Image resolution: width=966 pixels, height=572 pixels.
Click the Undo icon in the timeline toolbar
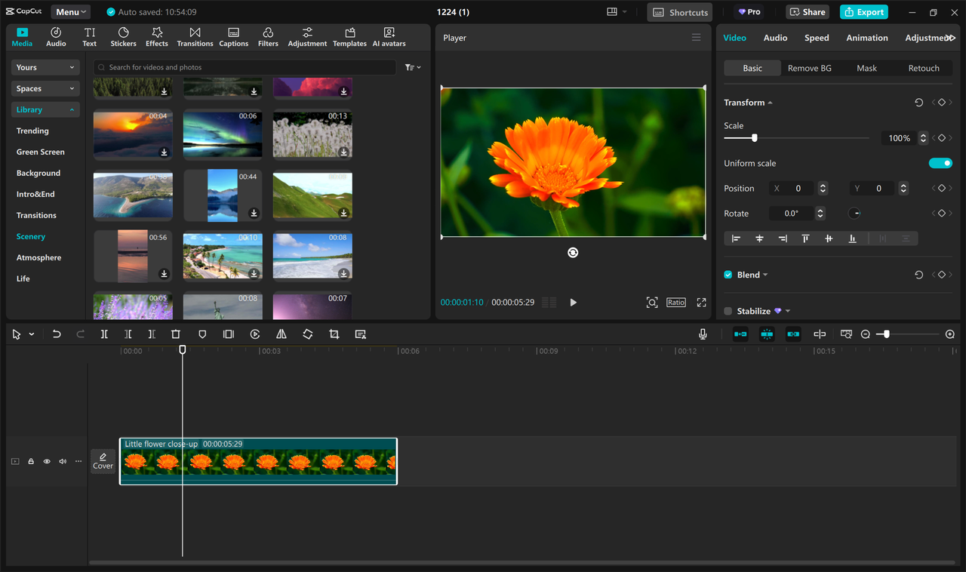56,334
